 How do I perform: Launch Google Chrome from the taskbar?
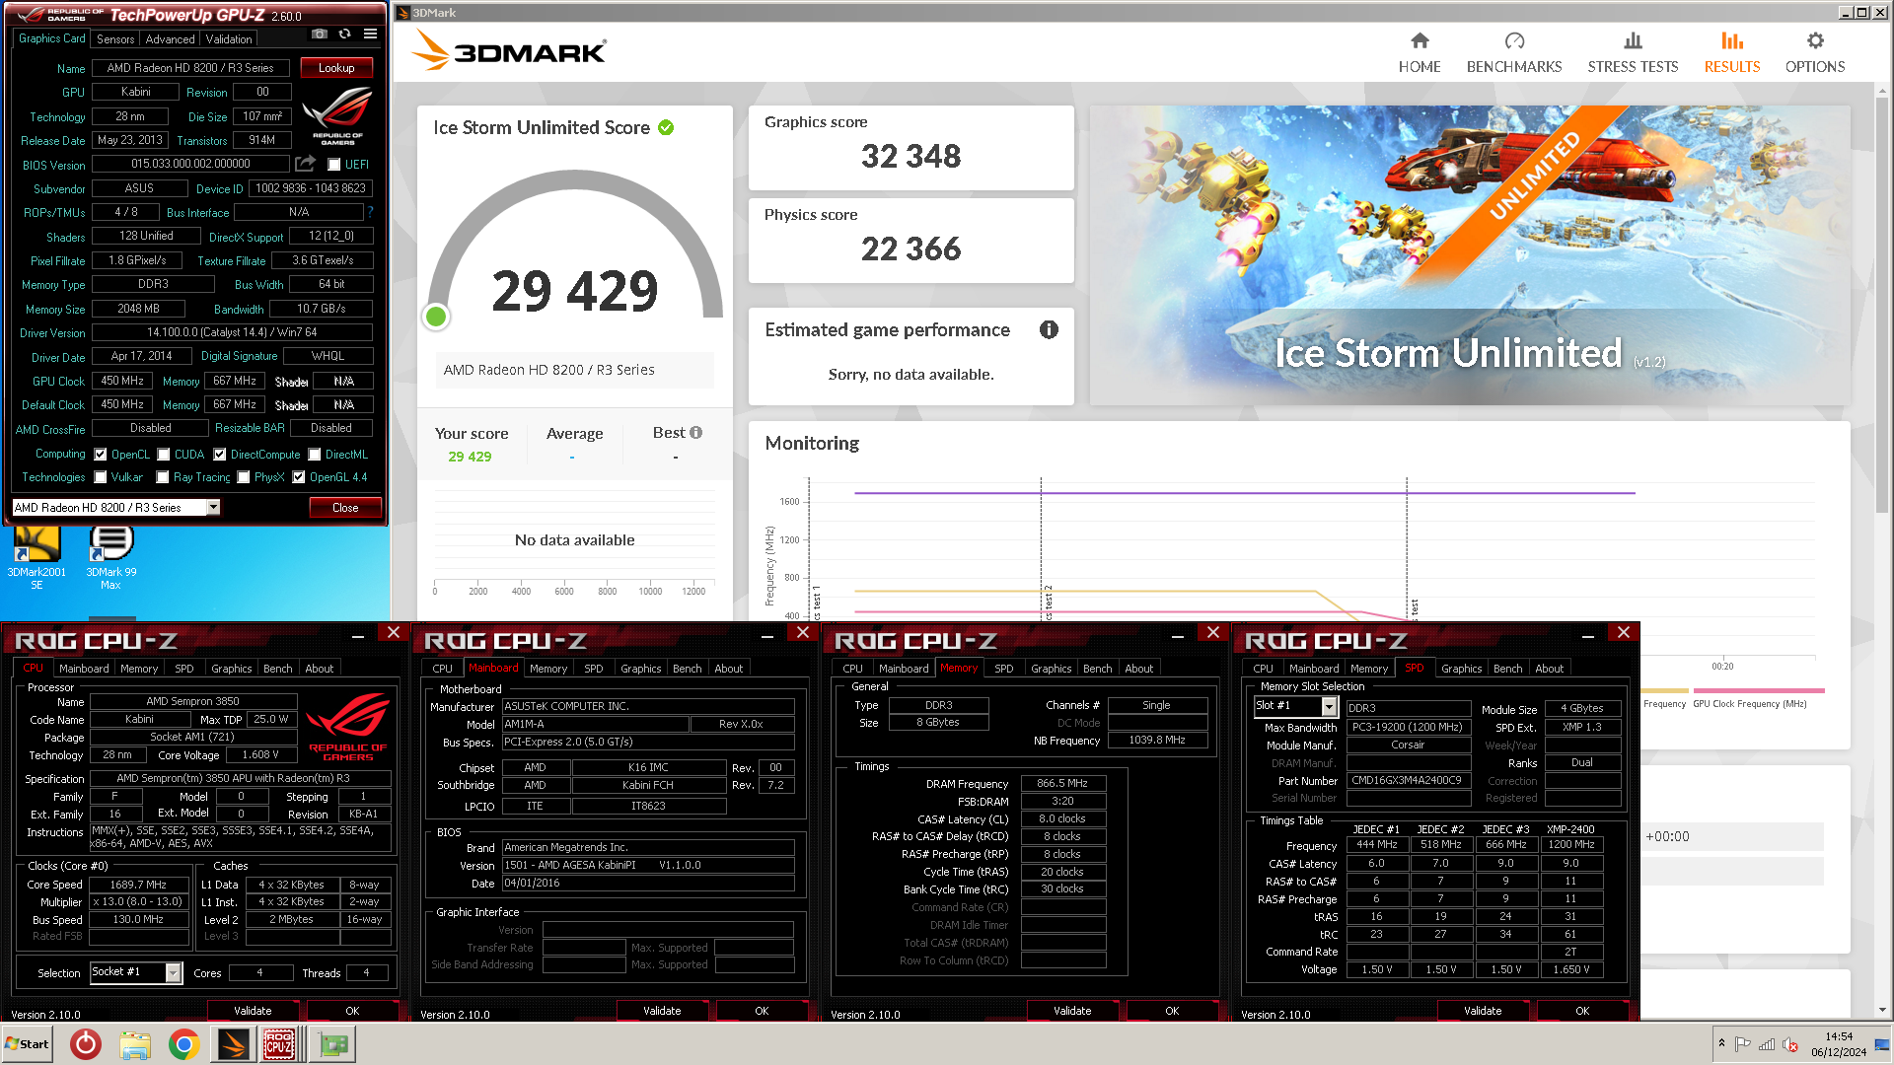click(184, 1044)
